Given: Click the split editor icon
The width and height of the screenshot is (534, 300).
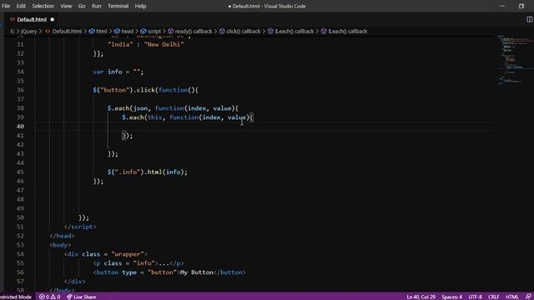Looking at the screenshot, I should pyautogui.click(x=529, y=19).
